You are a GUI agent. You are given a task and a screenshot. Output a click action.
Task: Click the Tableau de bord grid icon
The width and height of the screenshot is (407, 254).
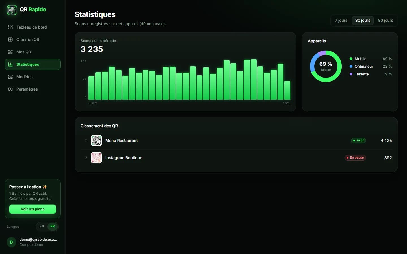(10, 27)
